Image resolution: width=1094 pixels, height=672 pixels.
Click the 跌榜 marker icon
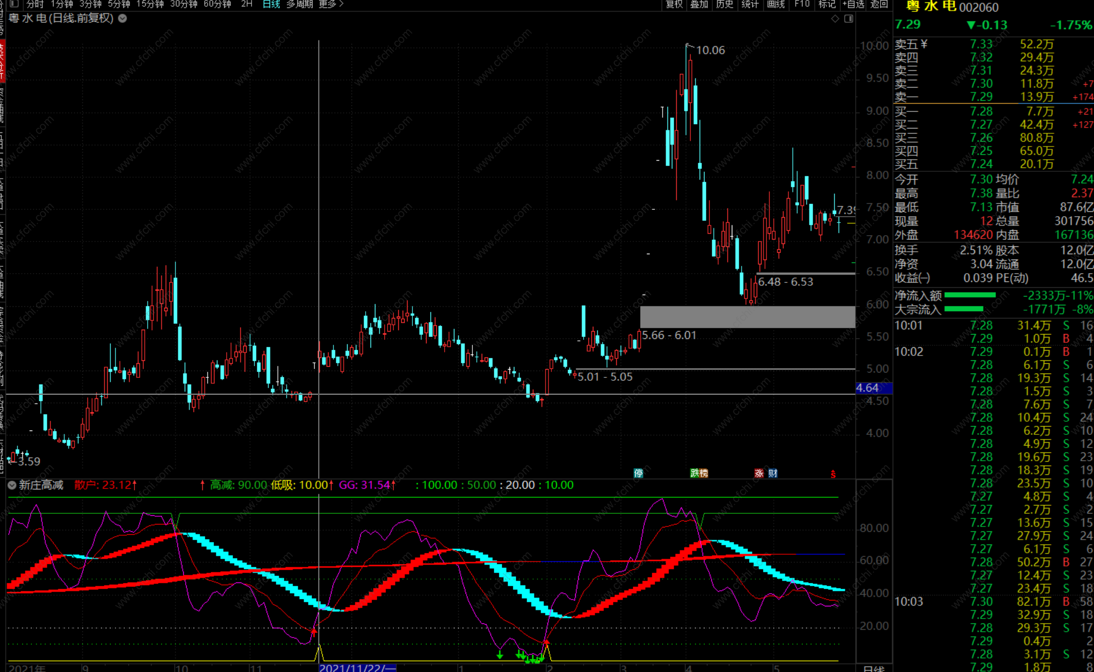click(x=699, y=473)
